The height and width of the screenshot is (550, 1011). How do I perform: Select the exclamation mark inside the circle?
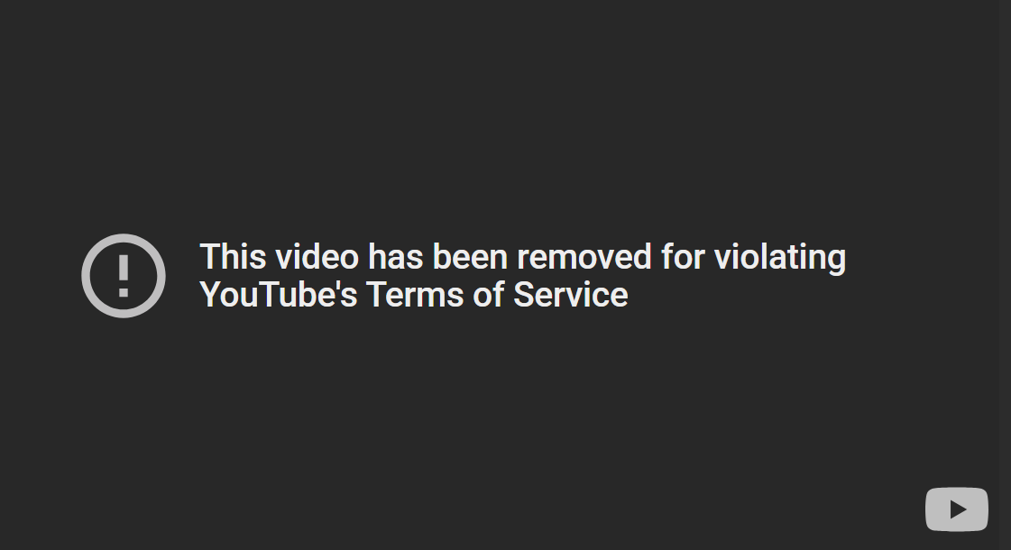coord(124,276)
